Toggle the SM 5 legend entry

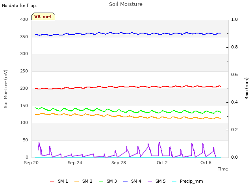[157, 181]
